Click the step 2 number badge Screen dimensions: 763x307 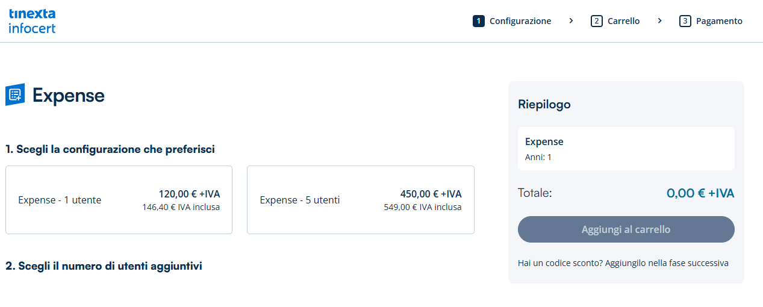[x=597, y=21]
